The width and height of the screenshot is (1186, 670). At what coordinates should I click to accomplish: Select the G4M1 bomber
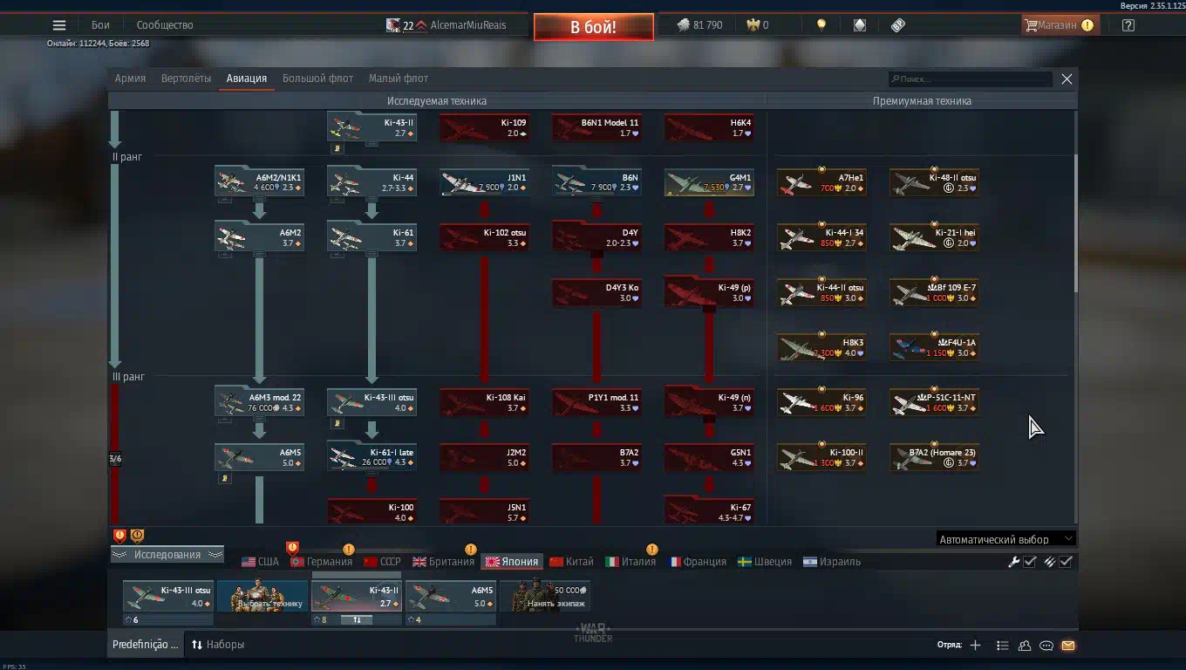(x=709, y=182)
